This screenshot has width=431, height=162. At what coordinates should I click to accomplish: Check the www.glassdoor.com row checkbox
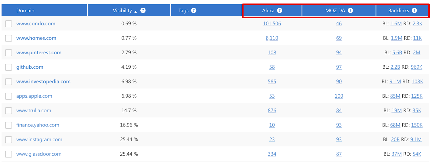tap(9, 154)
